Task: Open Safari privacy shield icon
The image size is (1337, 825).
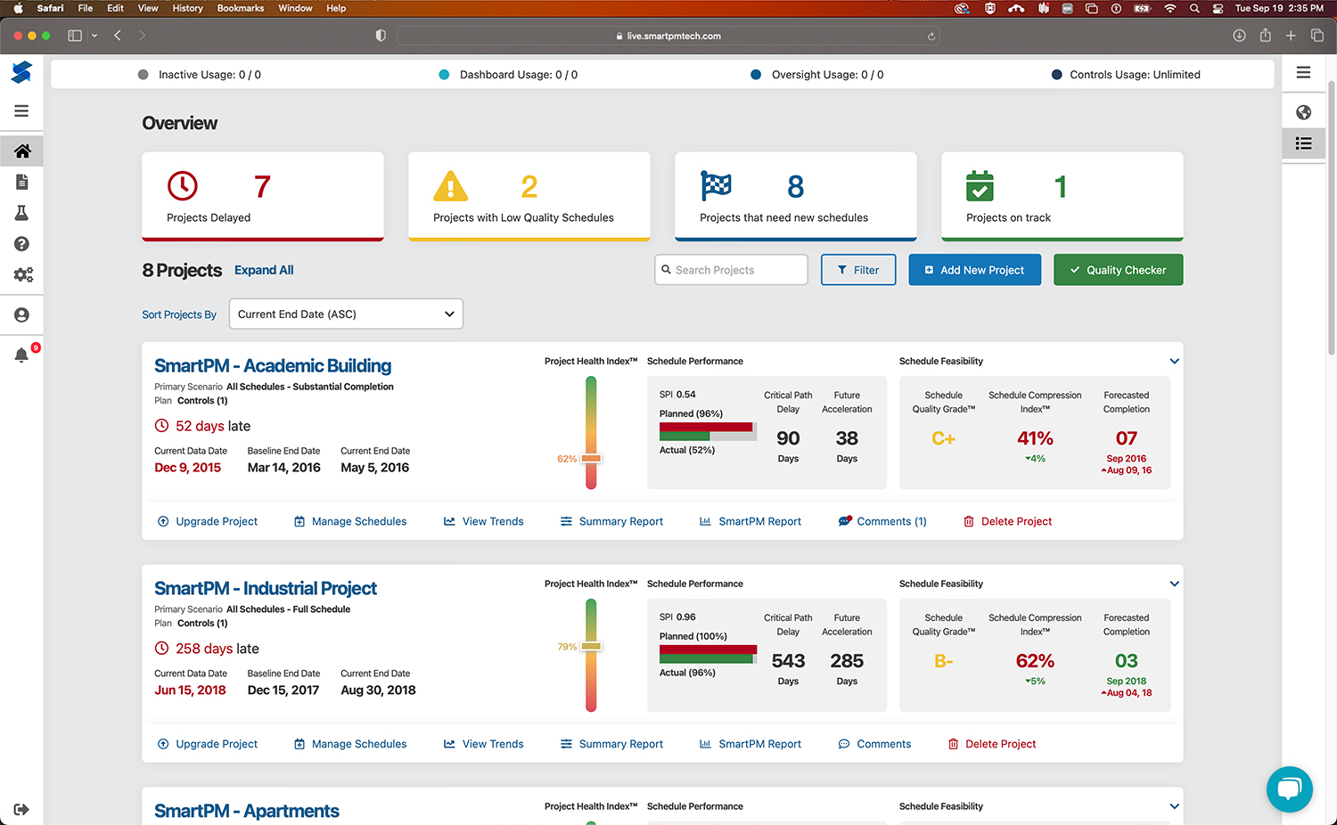Action: pyautogui.click(x=381, y=36)
